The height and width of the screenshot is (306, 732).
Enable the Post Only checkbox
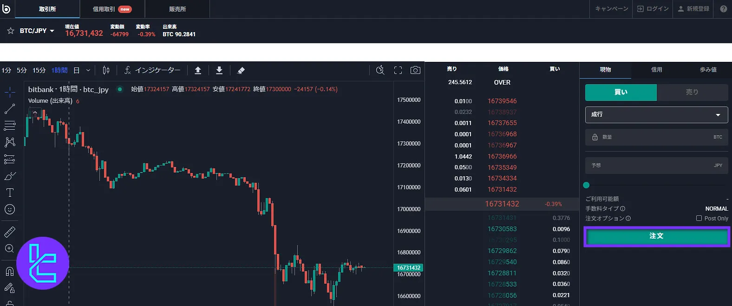click(699, 218)
